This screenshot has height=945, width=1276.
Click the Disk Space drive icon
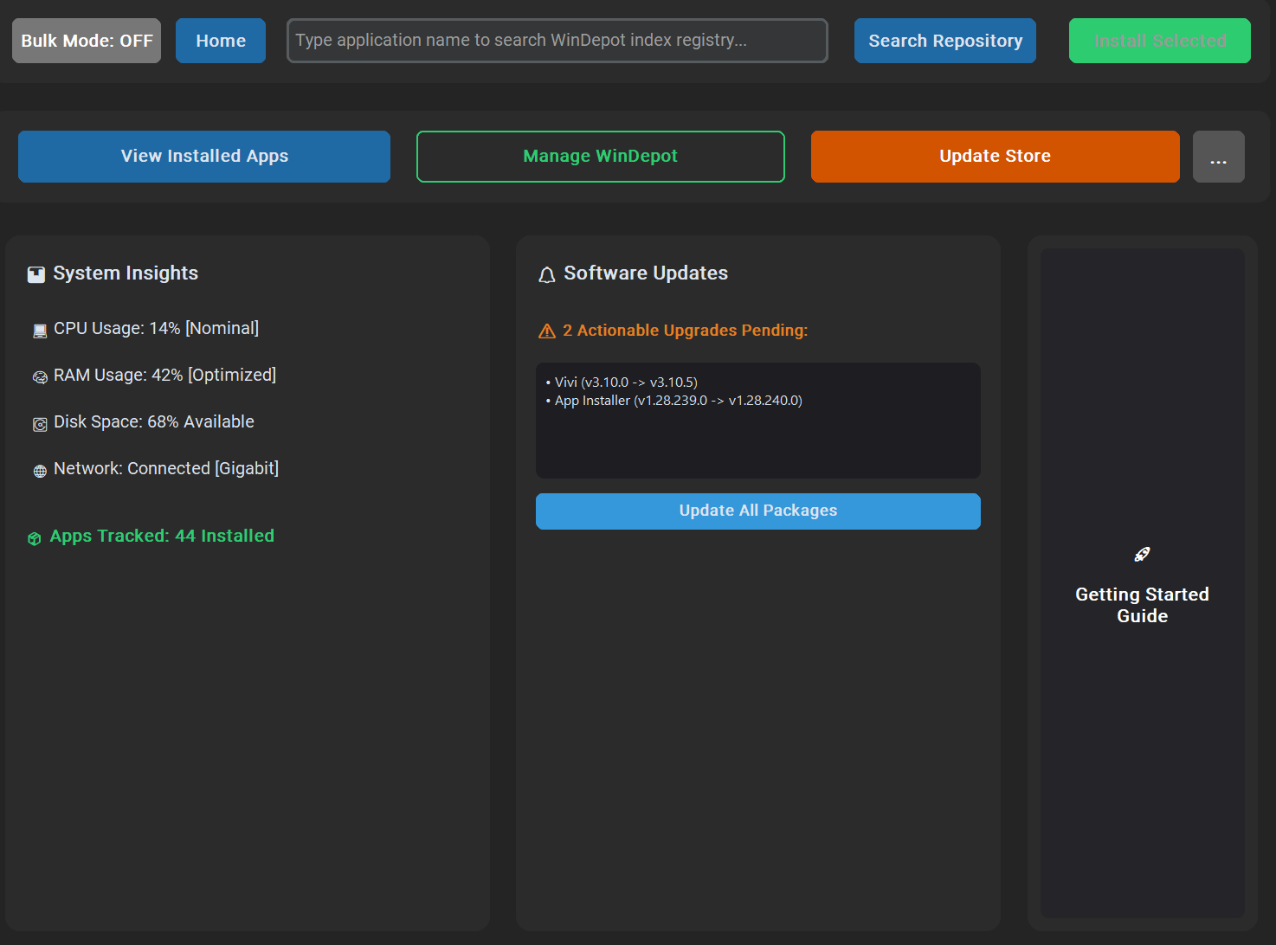(x=40, y=424)
